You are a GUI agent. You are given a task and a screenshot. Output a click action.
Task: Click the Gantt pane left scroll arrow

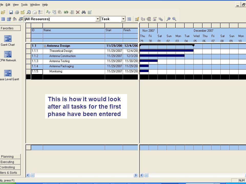[x=142, y=175]
